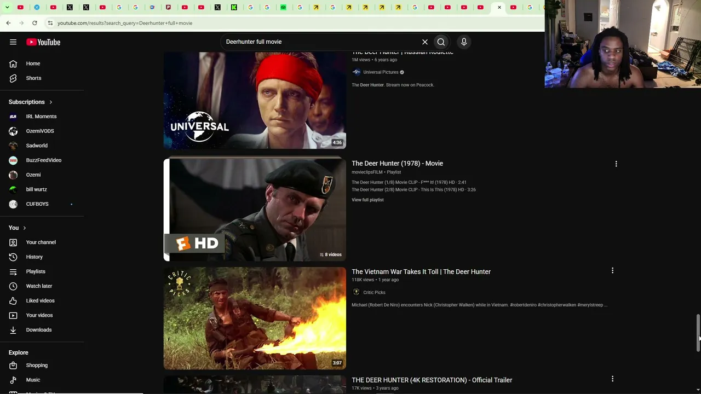Click View full playlist
This screenshot has height=394, width=701.
[x=367, y=200]
